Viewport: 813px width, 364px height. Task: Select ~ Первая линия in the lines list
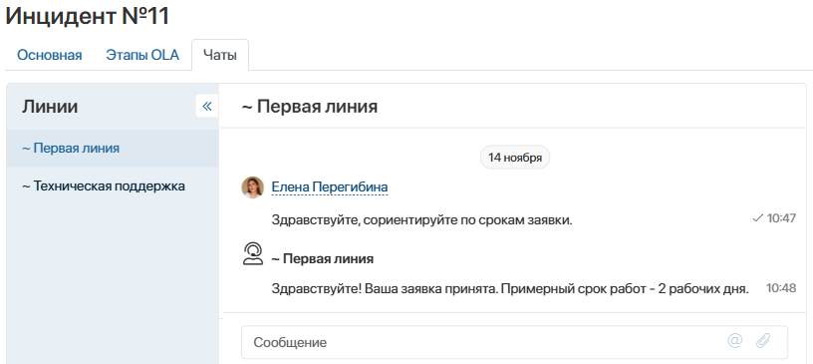click(113, 148)
